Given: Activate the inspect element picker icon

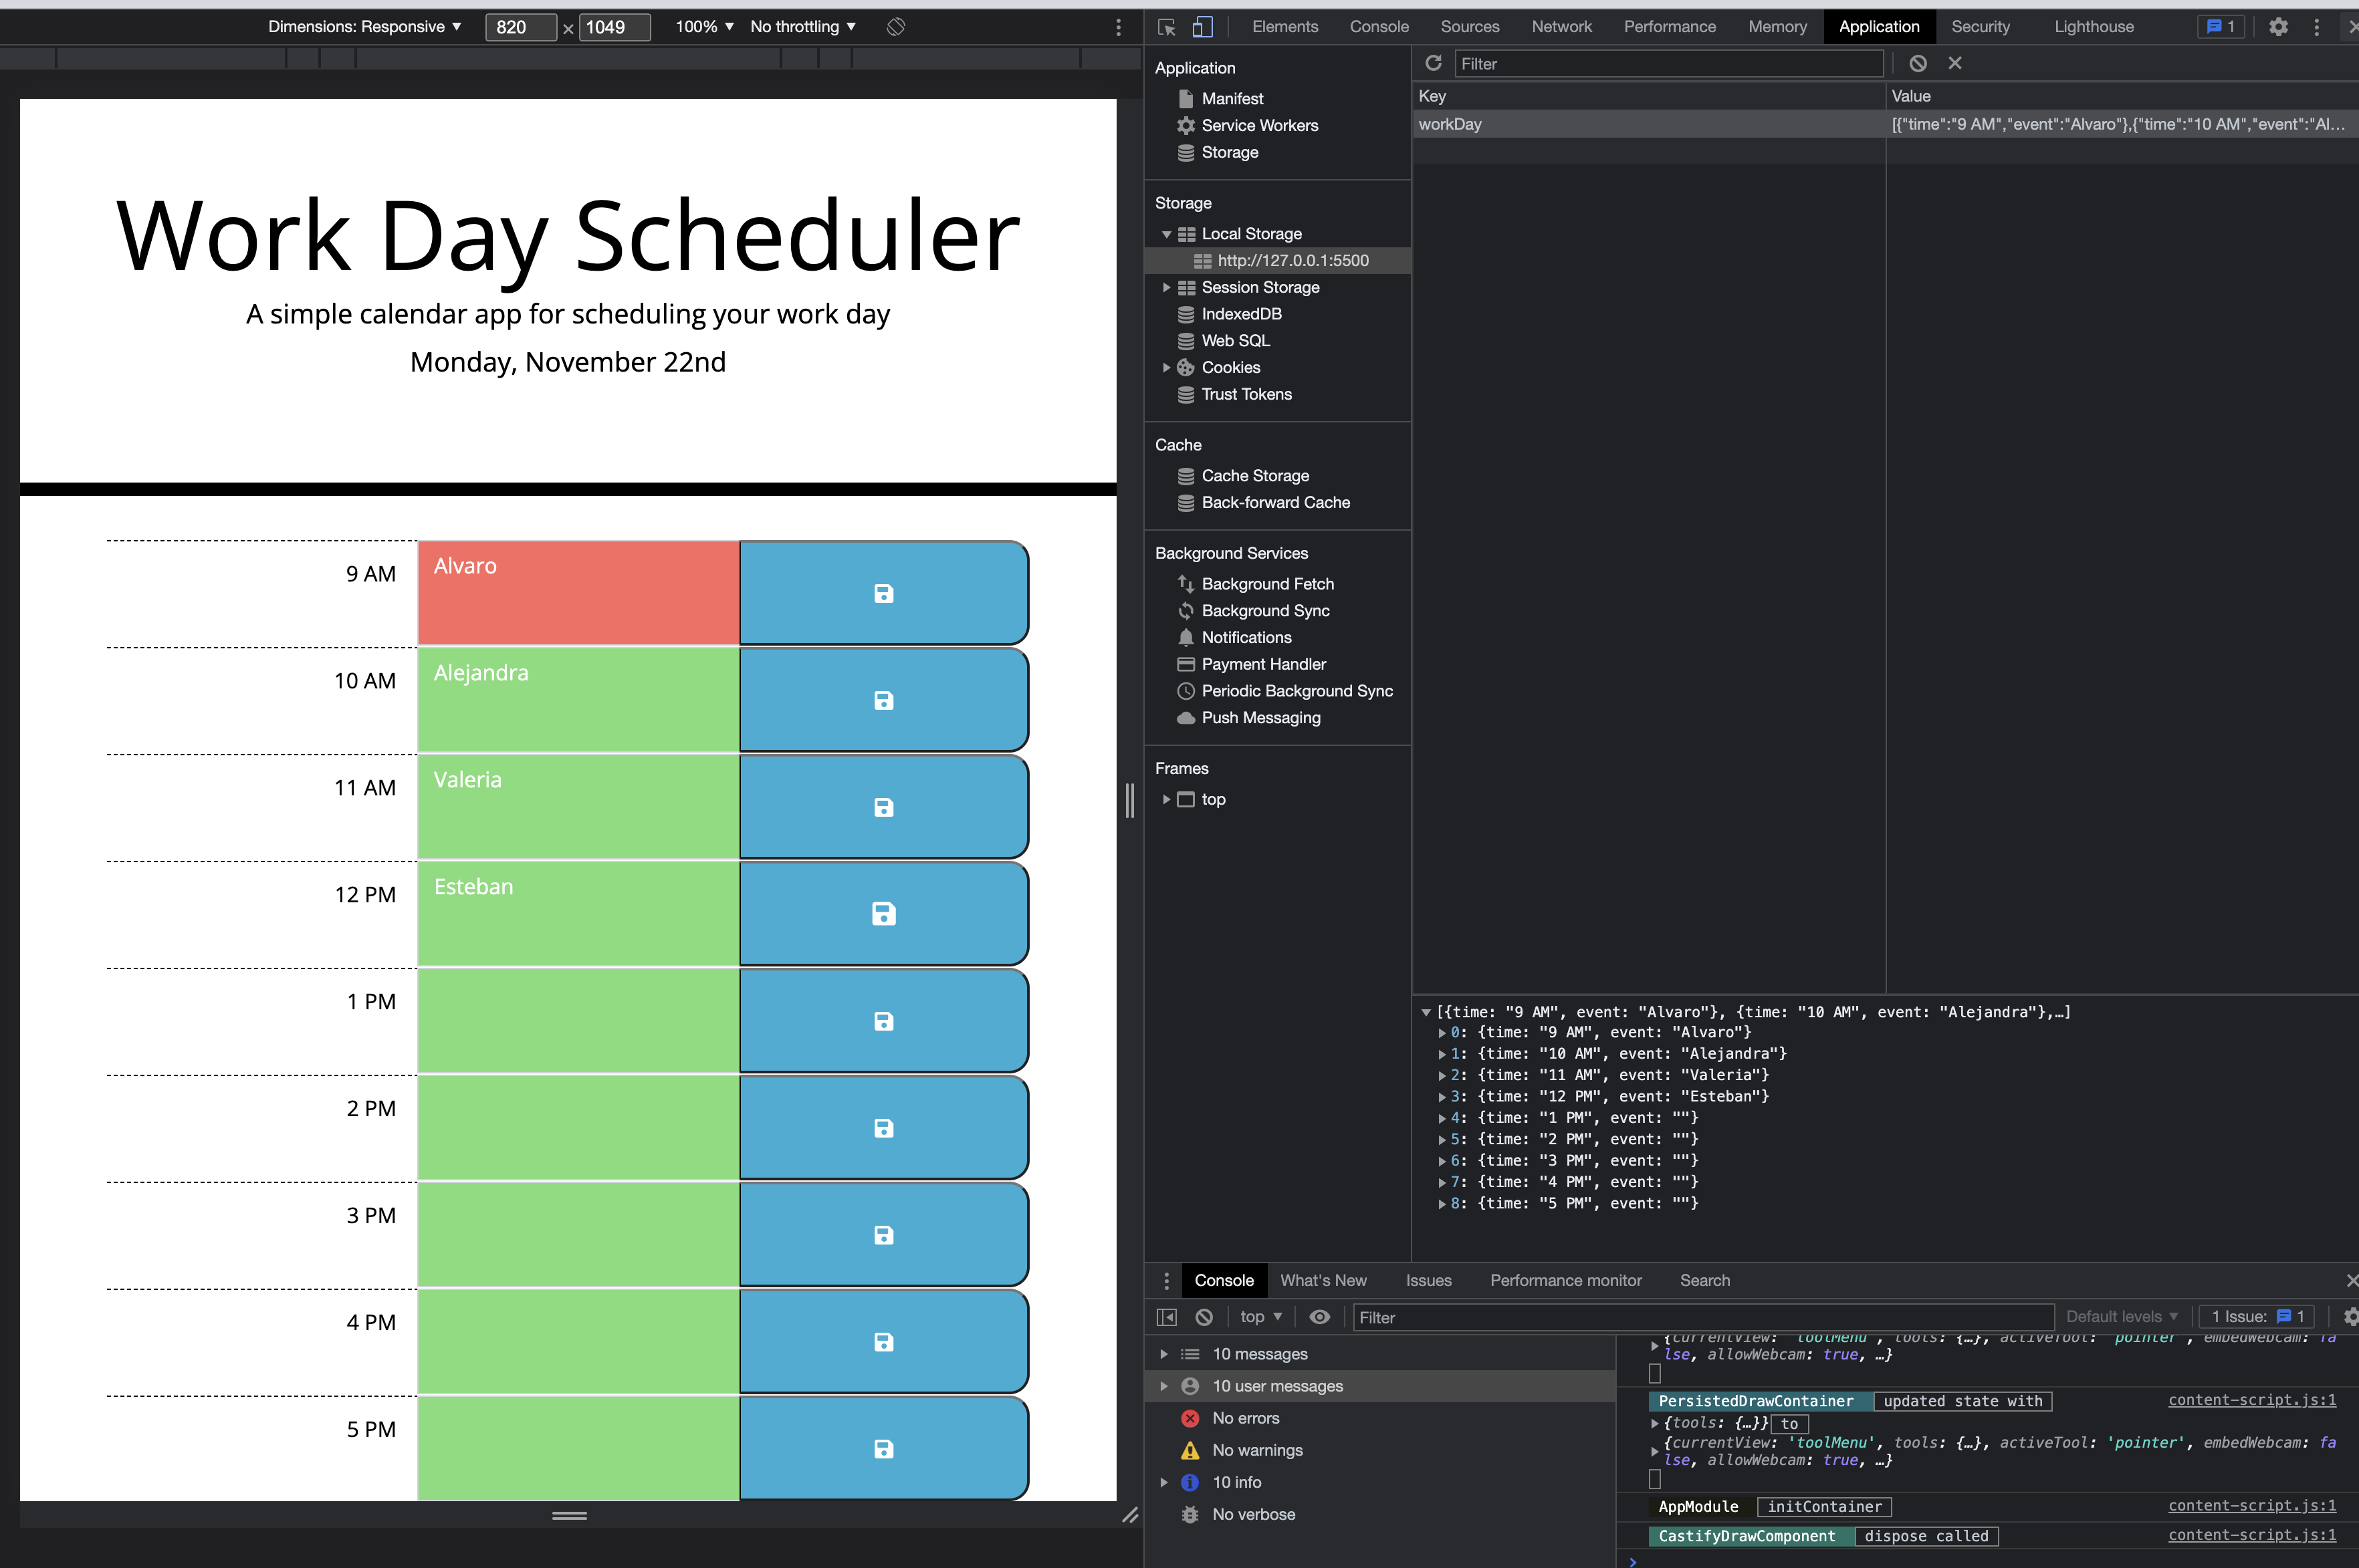Looking at the screenshot, I should pos(1167,27).
